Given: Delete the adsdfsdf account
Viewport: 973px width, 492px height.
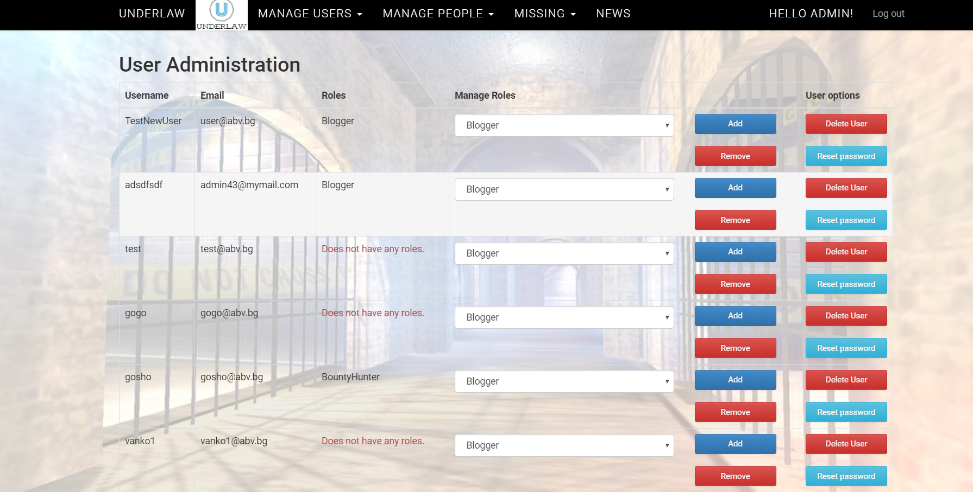Looking at the screenshot, I should 846,188.
